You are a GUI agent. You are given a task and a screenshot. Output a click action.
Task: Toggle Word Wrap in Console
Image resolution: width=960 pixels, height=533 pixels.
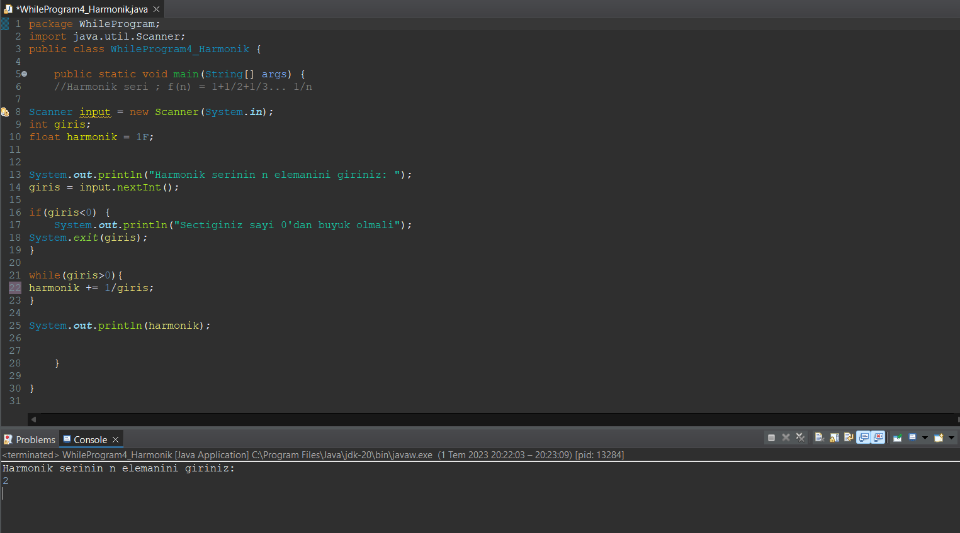pos(849,437)
